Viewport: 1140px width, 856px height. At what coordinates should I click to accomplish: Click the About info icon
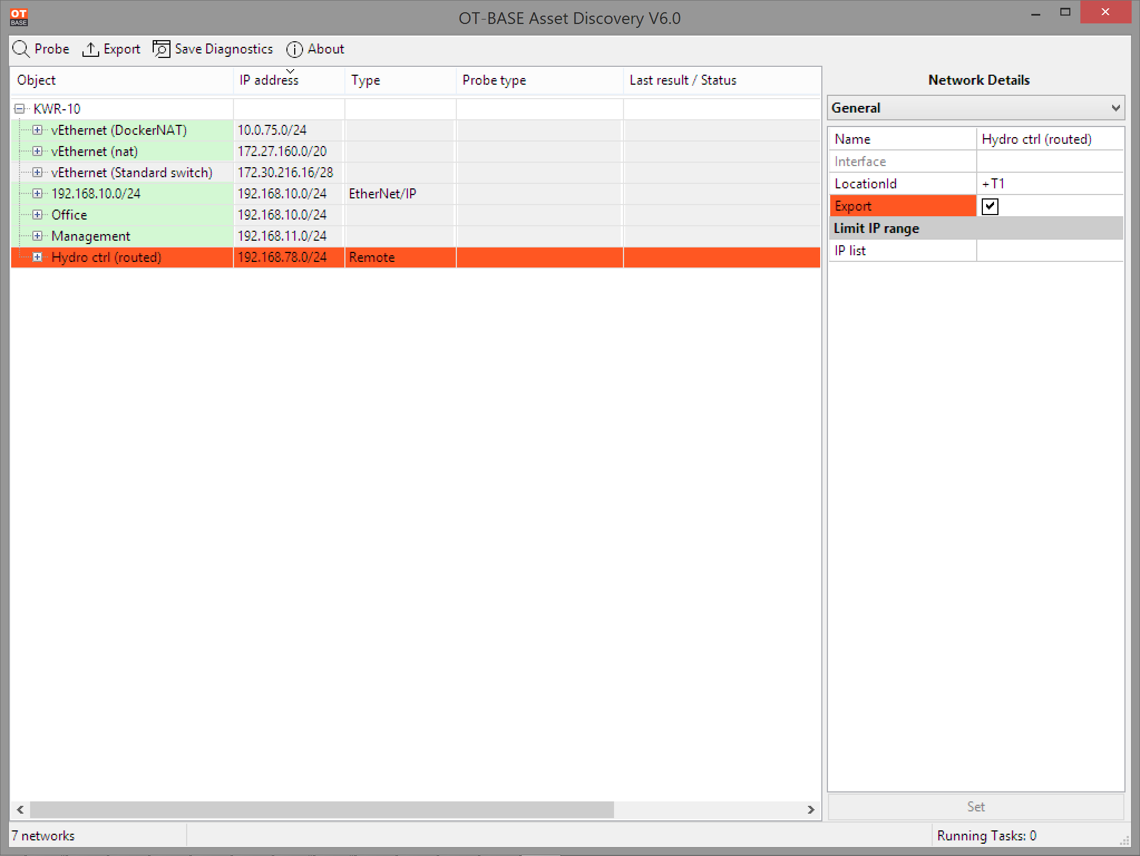click(294, 50)
